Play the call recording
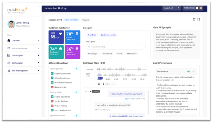Screen dimensions: 212x123 104,84
